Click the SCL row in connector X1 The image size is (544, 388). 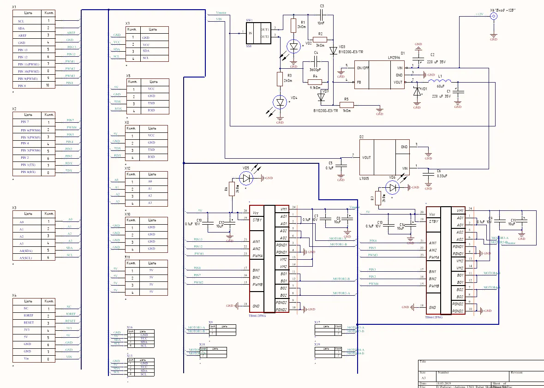34,21
